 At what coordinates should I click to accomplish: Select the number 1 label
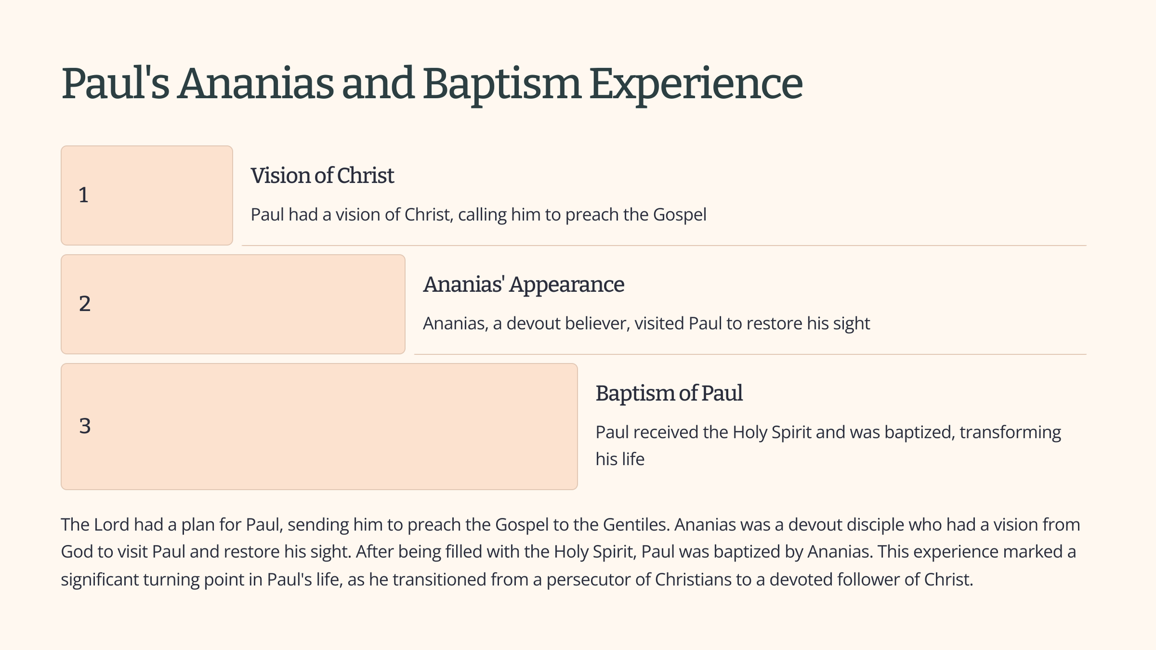point(84,195)
